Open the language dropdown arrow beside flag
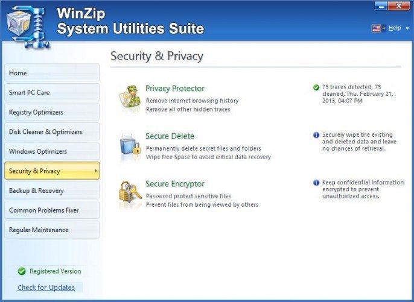 coord(384,28)
